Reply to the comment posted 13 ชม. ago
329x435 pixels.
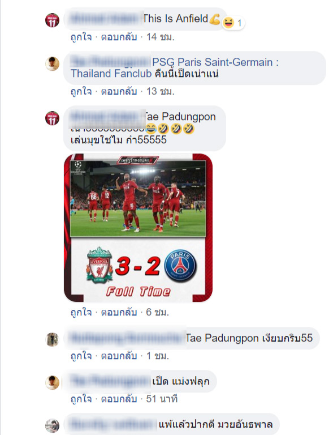click(x=119, y=91)
